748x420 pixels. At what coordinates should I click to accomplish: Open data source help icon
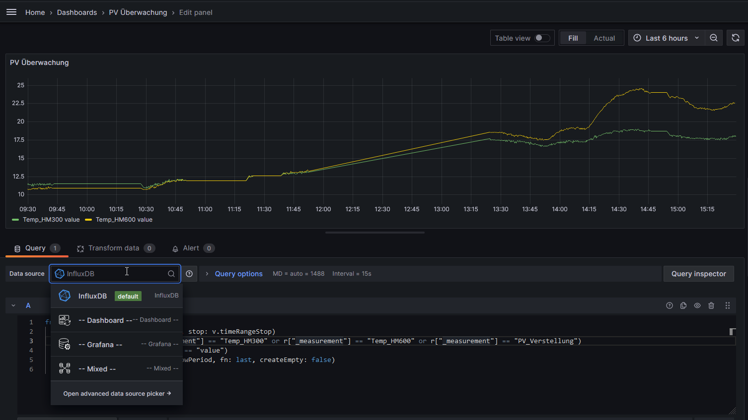tap(189, 274)
